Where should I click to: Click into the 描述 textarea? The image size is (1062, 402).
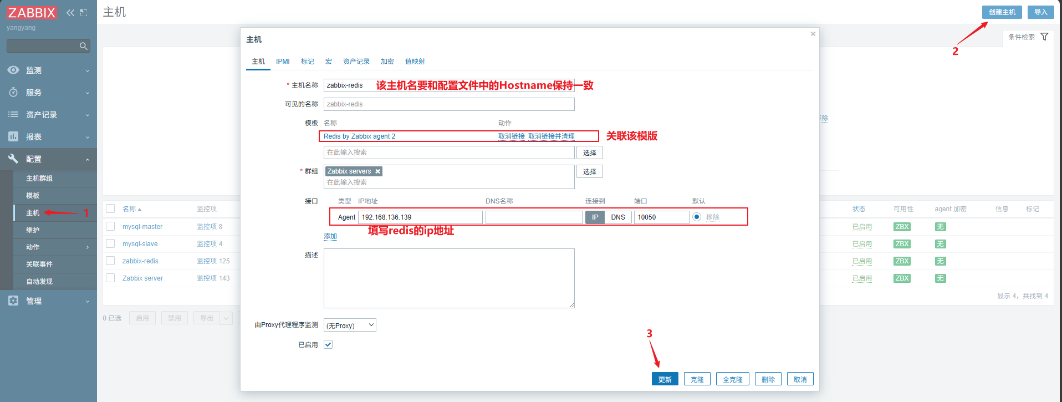point(449,278)
